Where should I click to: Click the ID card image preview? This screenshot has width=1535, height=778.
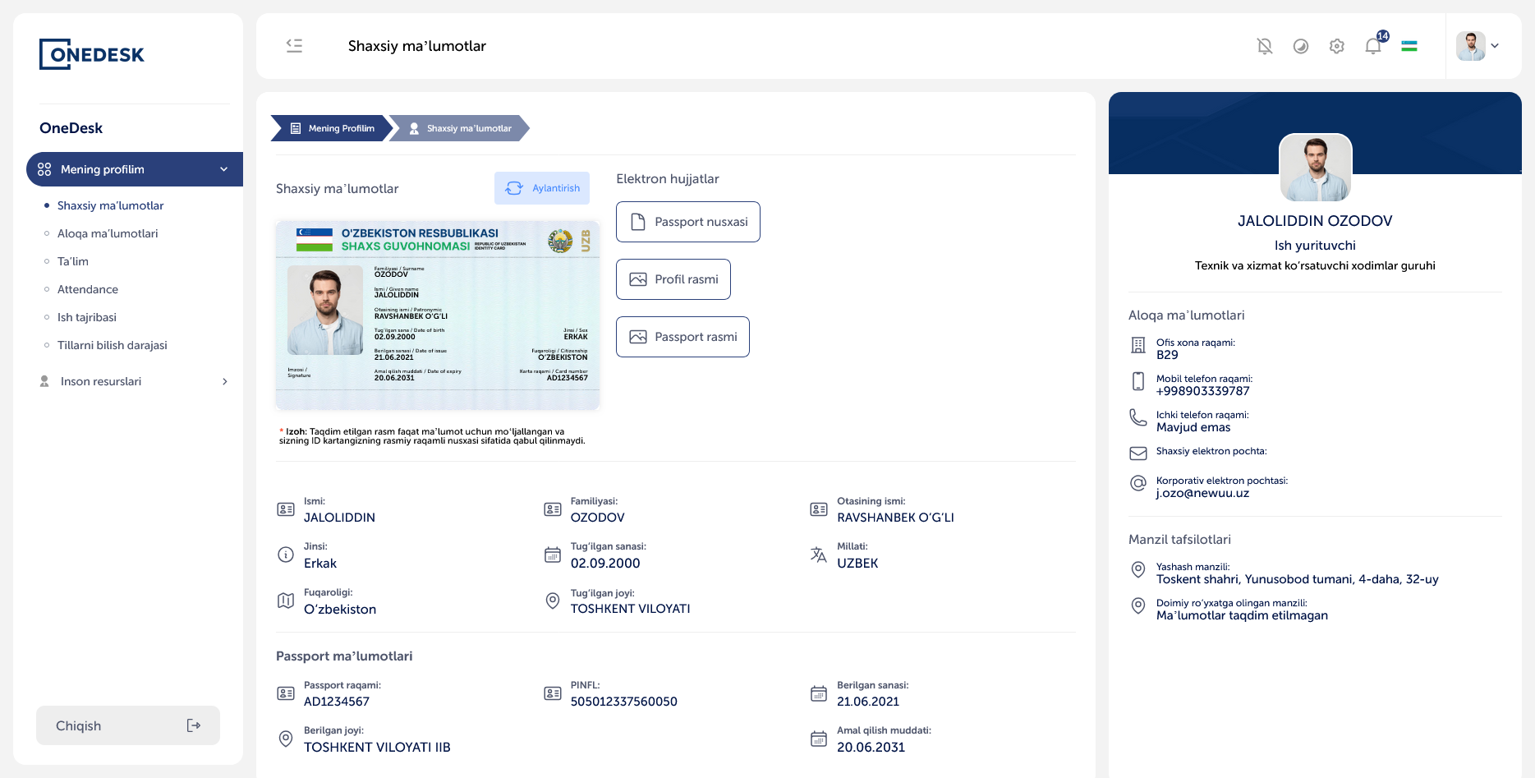click(438, 315)
